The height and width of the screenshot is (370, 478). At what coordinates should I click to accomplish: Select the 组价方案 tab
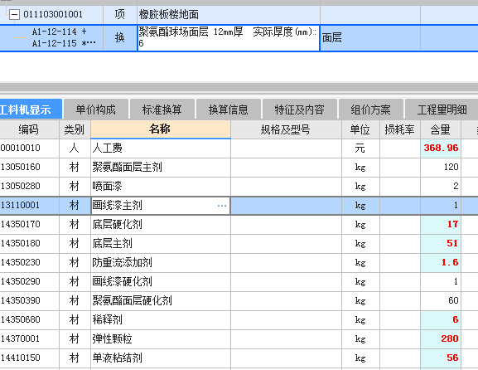tap(370, 110)
